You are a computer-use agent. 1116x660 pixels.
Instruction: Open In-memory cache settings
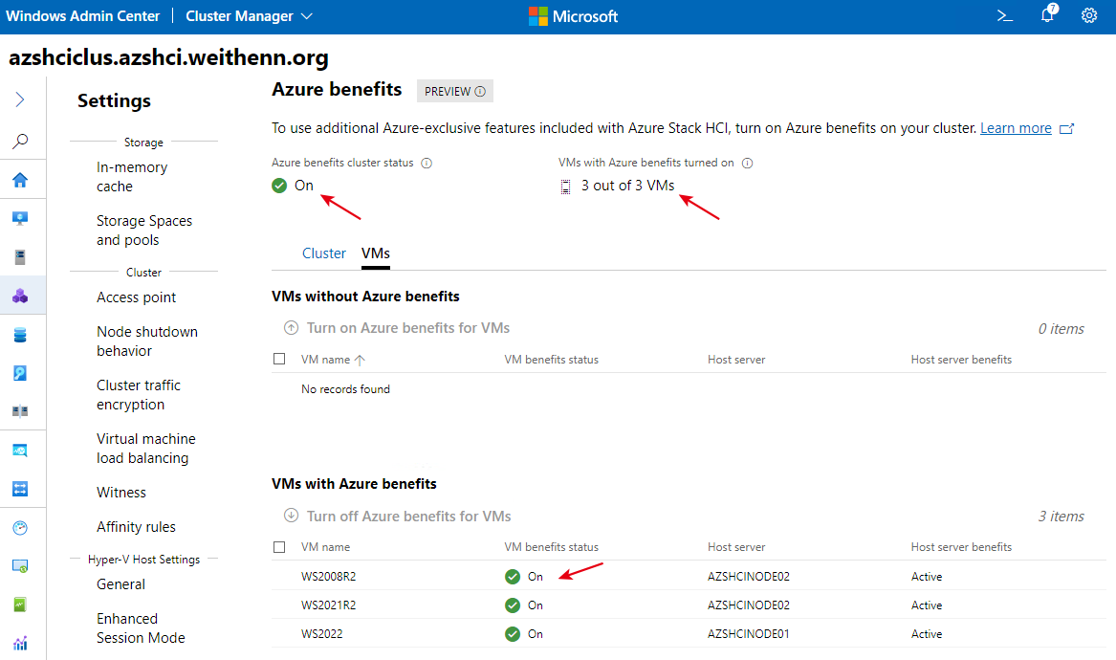pos(132,177)
